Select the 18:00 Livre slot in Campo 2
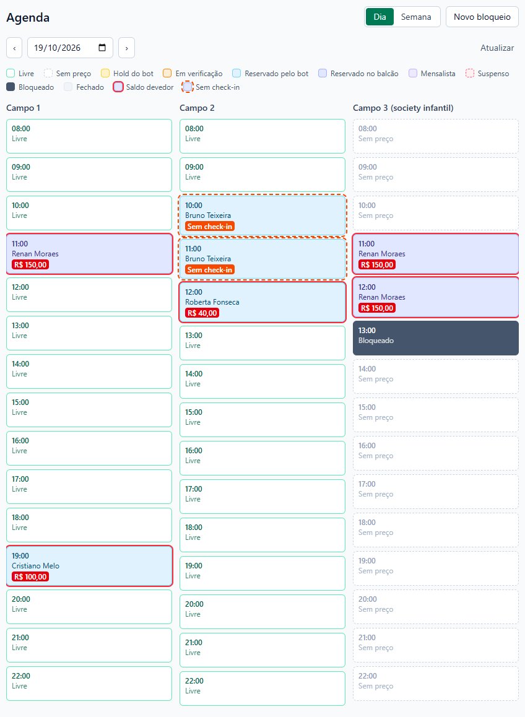Image resolution: width=525 pixels, height=717 pixels. pos(262,535)
